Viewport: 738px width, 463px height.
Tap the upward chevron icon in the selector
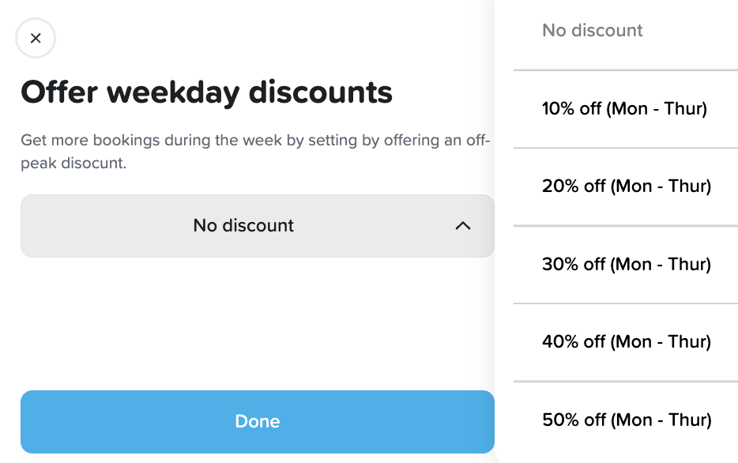(463, 226)
